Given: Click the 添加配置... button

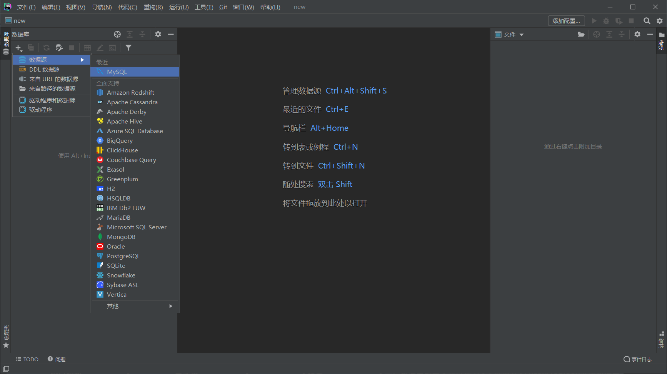Looking at the screenshot, I should point(566,21).
